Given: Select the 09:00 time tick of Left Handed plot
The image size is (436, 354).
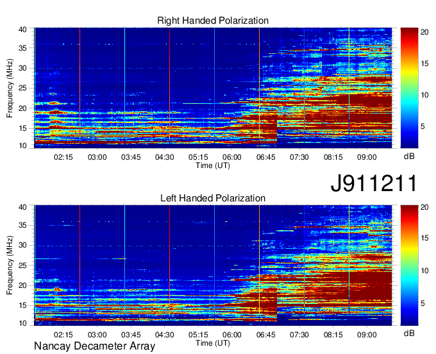Looking at the screenshot, I should pos(367,335).
